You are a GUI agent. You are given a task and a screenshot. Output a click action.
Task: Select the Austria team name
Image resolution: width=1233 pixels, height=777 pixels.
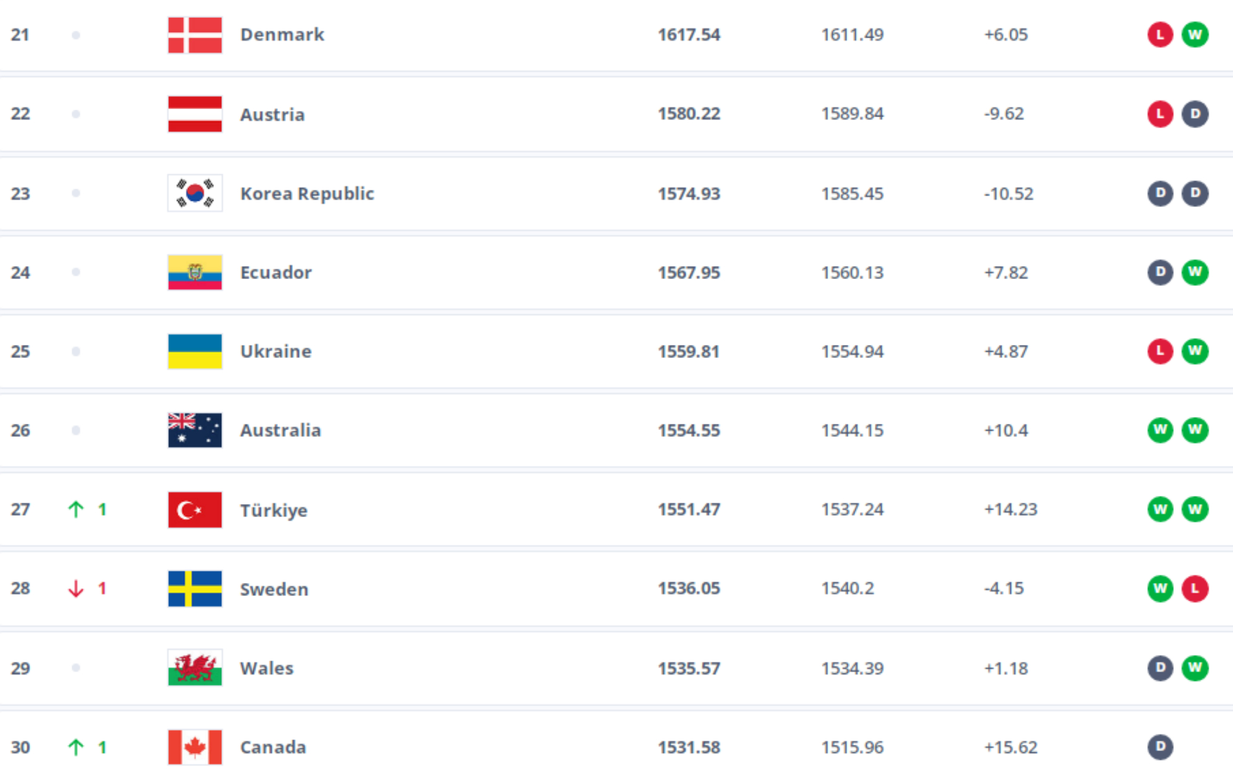tap(272, 115)
